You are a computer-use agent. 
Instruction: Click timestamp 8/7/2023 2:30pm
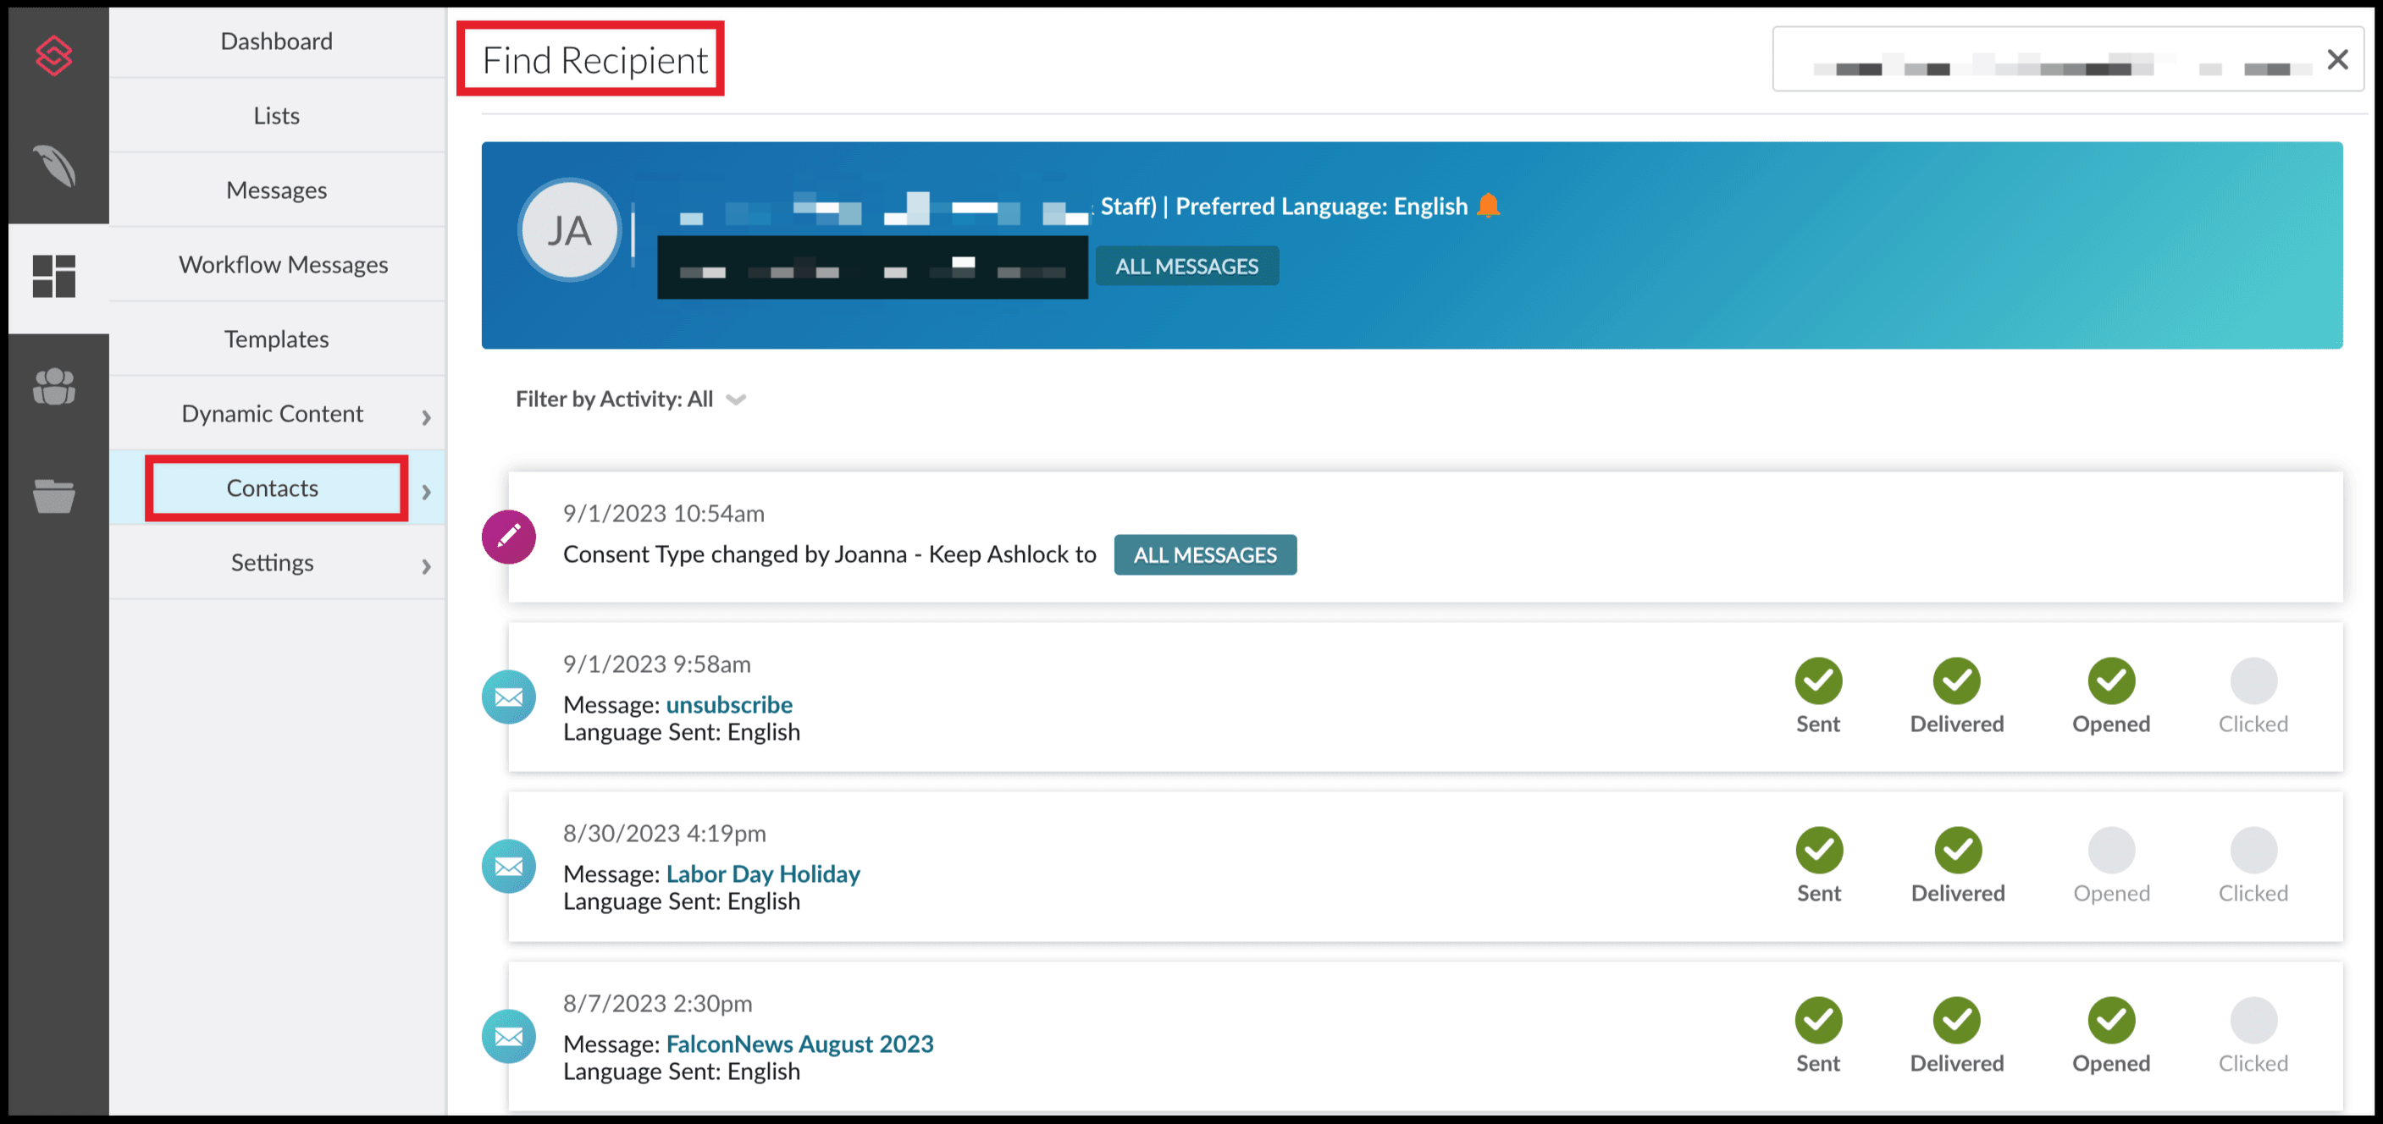[658, 1003]
